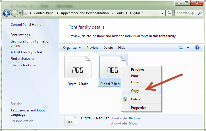Click the greyed Forward arrow button
The width and height of the screenshot is (206, 131).
14,13
